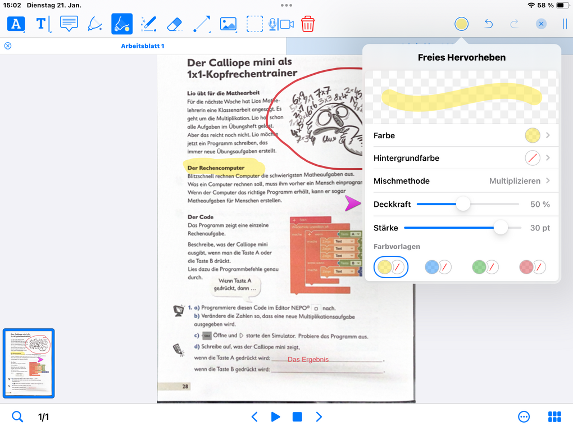Select the red 'Das Ergebnis' text annotation

click(x=308, y=359)
